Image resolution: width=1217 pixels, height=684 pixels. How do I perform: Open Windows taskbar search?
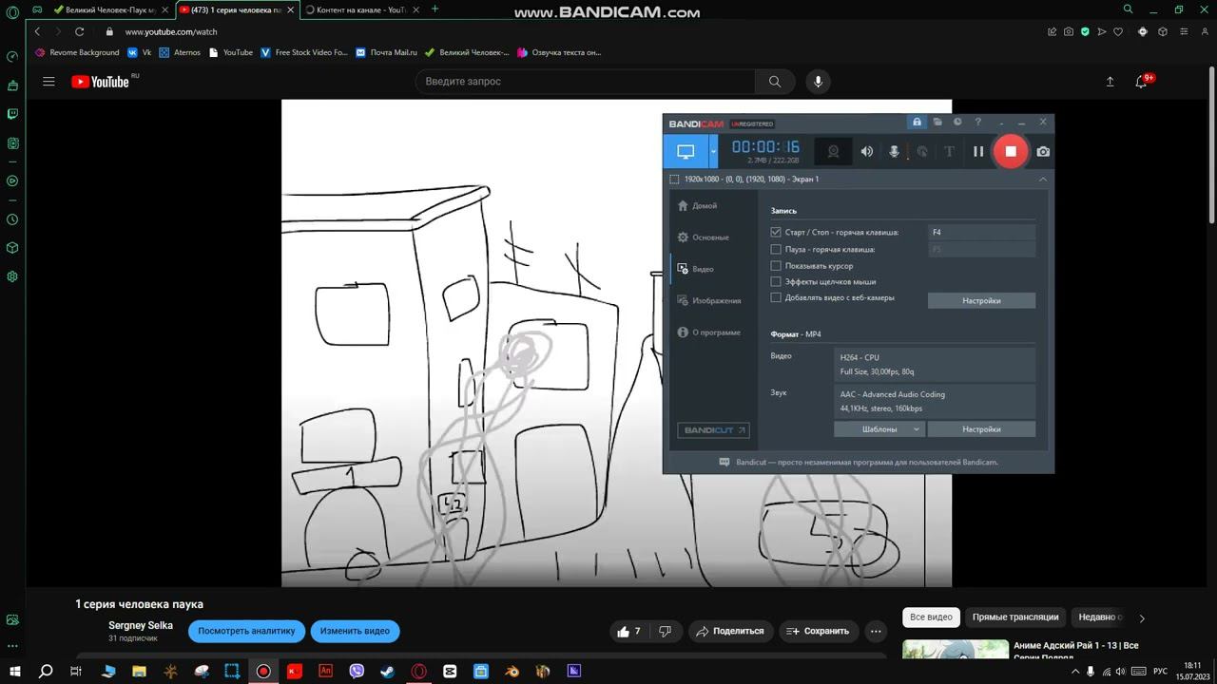coord(45,671)
